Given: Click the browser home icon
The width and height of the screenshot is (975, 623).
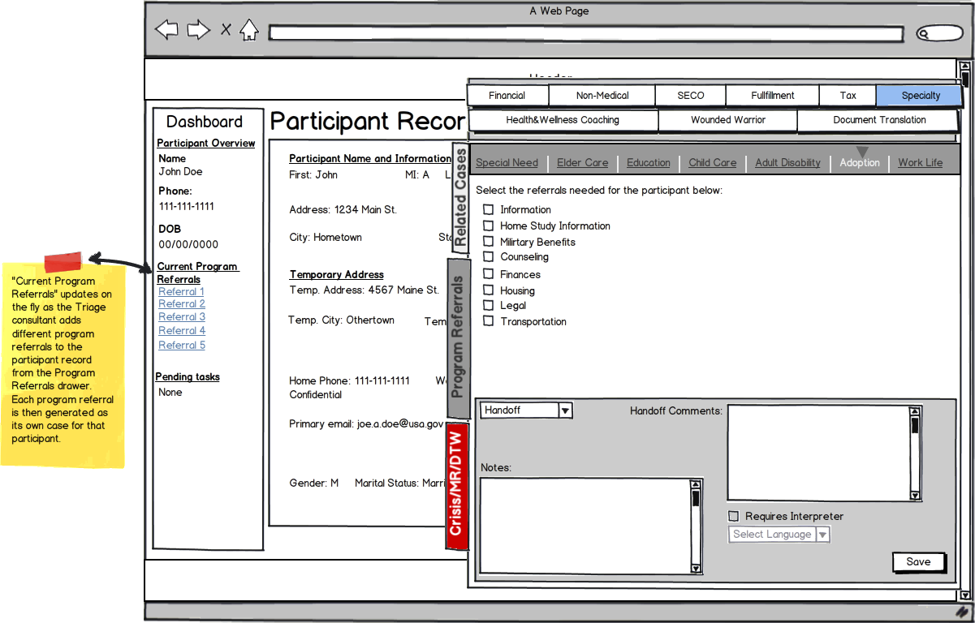Looking at the screenshot, I should pyautogui.click(x=249, y=31).
